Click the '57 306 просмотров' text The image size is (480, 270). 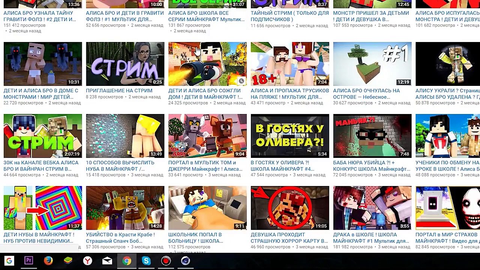pyautogui.click(x=106, y=247)
